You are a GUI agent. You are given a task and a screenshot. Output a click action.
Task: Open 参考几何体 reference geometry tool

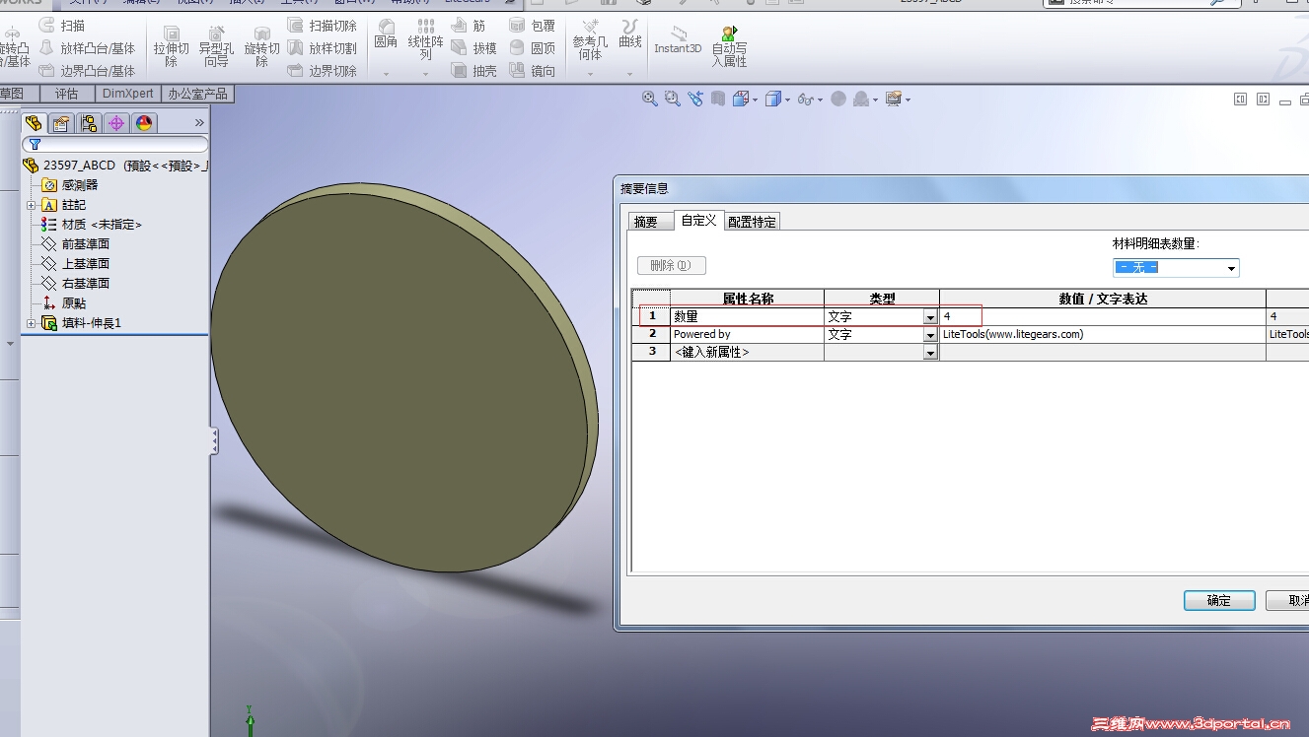click(590, 39)
